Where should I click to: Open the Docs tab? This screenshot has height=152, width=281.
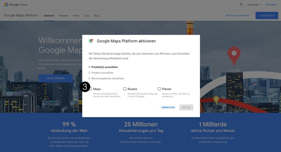pyautogui.click(x=87, y=16)
